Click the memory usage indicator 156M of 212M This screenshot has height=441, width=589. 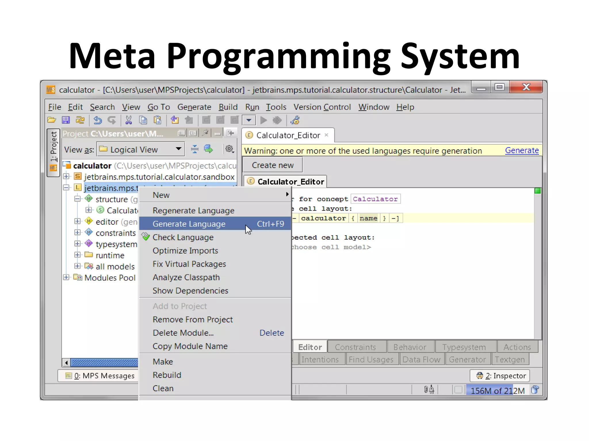tap(498, 390)
